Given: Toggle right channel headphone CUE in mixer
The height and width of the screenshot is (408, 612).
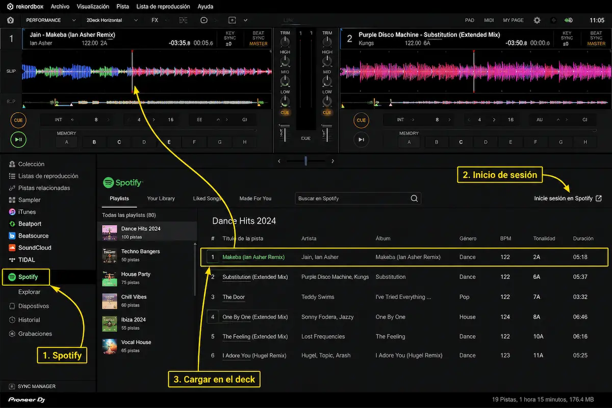Looking at the screenshot, I should (x=327, y=113).
